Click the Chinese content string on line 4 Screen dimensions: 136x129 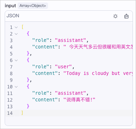98,47
